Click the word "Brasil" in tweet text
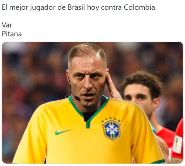The height and width of the screenshot is (166, 185). (x=76, y=8)
